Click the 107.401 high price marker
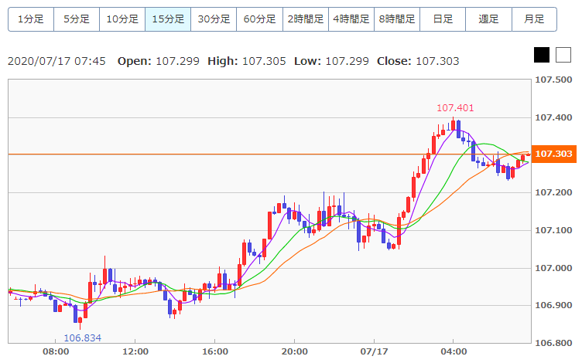582x363 pixels. pos(455,108)
